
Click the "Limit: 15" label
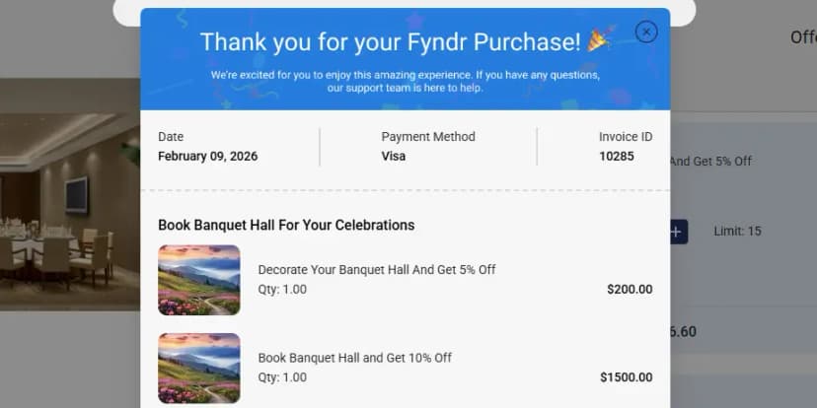(x=738, y=232)
